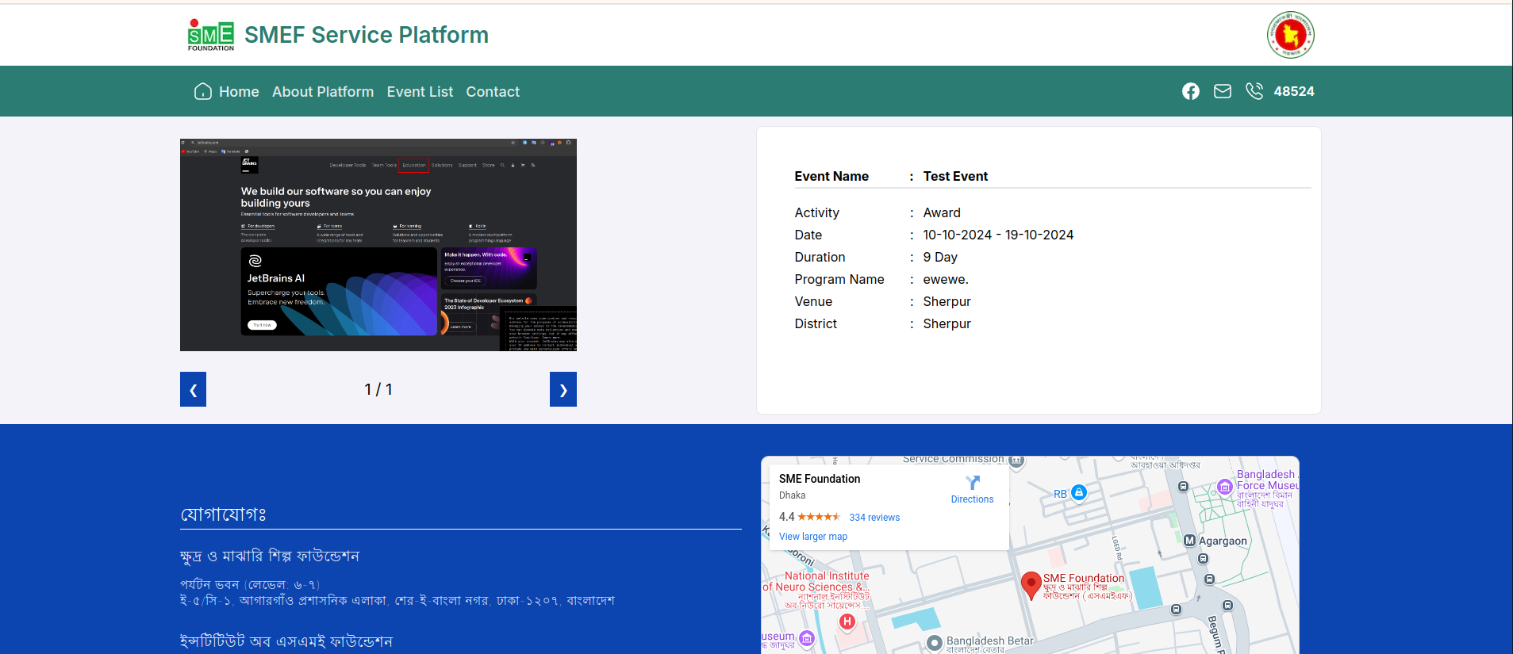Click the 1 / 1 image counter

tap(378, 389)
